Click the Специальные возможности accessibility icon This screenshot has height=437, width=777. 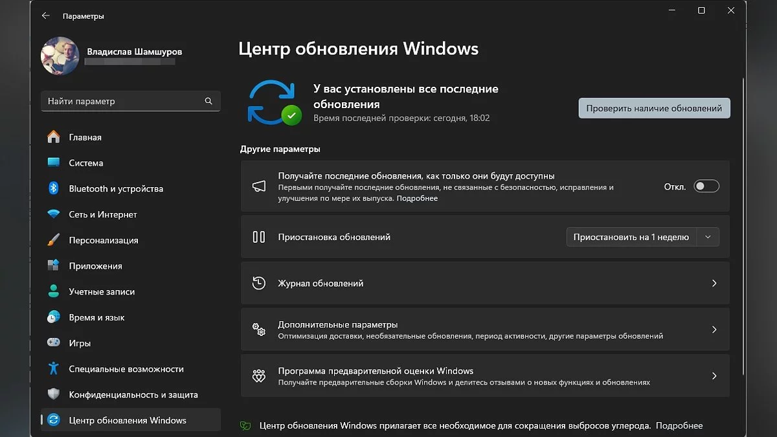(x=54, y=369)
